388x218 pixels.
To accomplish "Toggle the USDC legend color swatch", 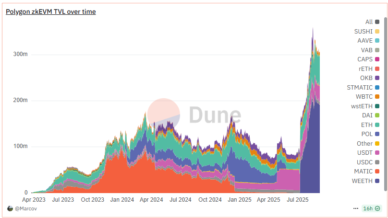I will [377, 162].
